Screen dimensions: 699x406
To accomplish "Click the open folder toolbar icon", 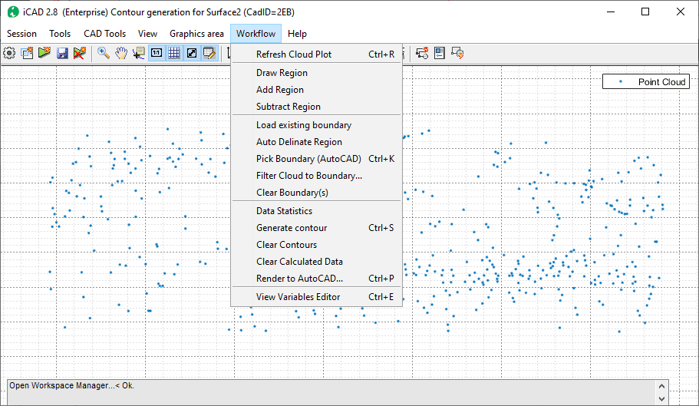I will [45, 53].
